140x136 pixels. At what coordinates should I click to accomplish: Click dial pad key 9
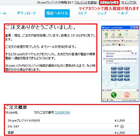coord(127,75)
